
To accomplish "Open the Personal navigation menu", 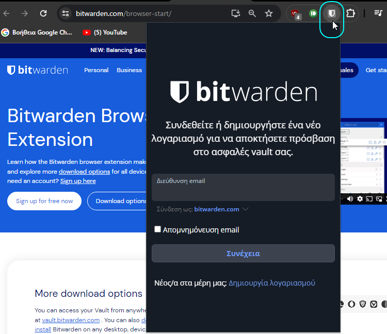I will pyautogui.click(x=96, y=70).
